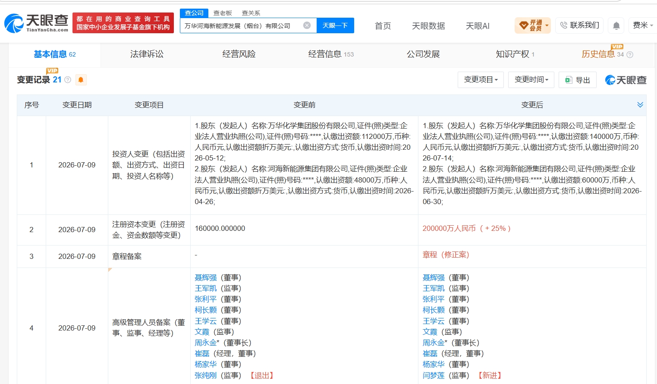Image resolution: width=657 pixels, height=384 pixels.
Task: Switch to the 法律诉讼 tab
Action: coord(147,54)
